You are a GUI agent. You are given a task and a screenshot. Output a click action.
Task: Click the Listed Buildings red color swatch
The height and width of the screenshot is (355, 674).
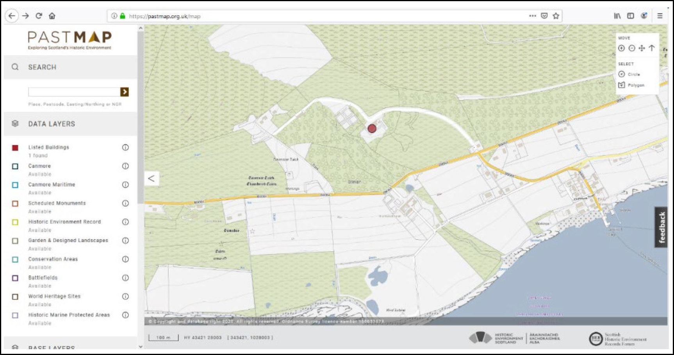click(16, 147)
